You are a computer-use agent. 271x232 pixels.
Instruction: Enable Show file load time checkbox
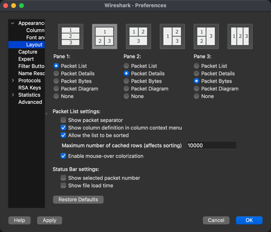[64, 185]
